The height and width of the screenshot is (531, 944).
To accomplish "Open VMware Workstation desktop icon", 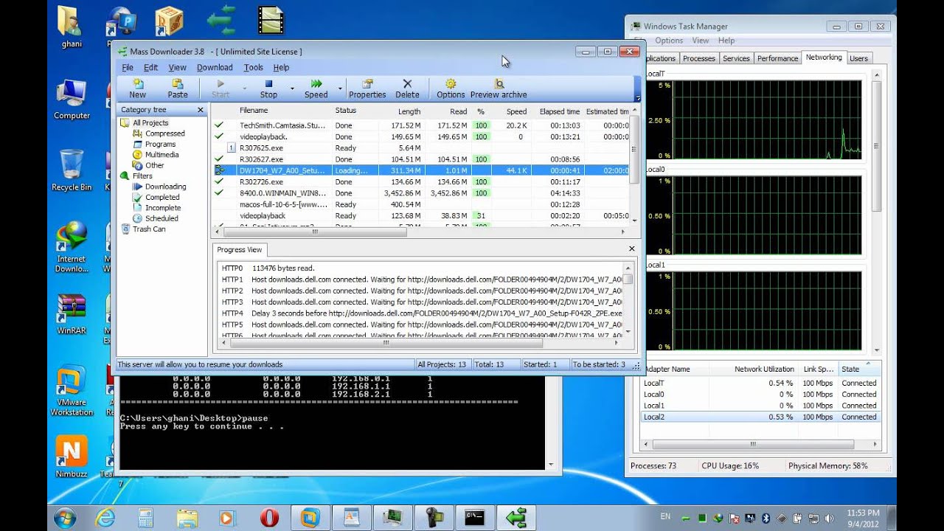I will point(72,391).
